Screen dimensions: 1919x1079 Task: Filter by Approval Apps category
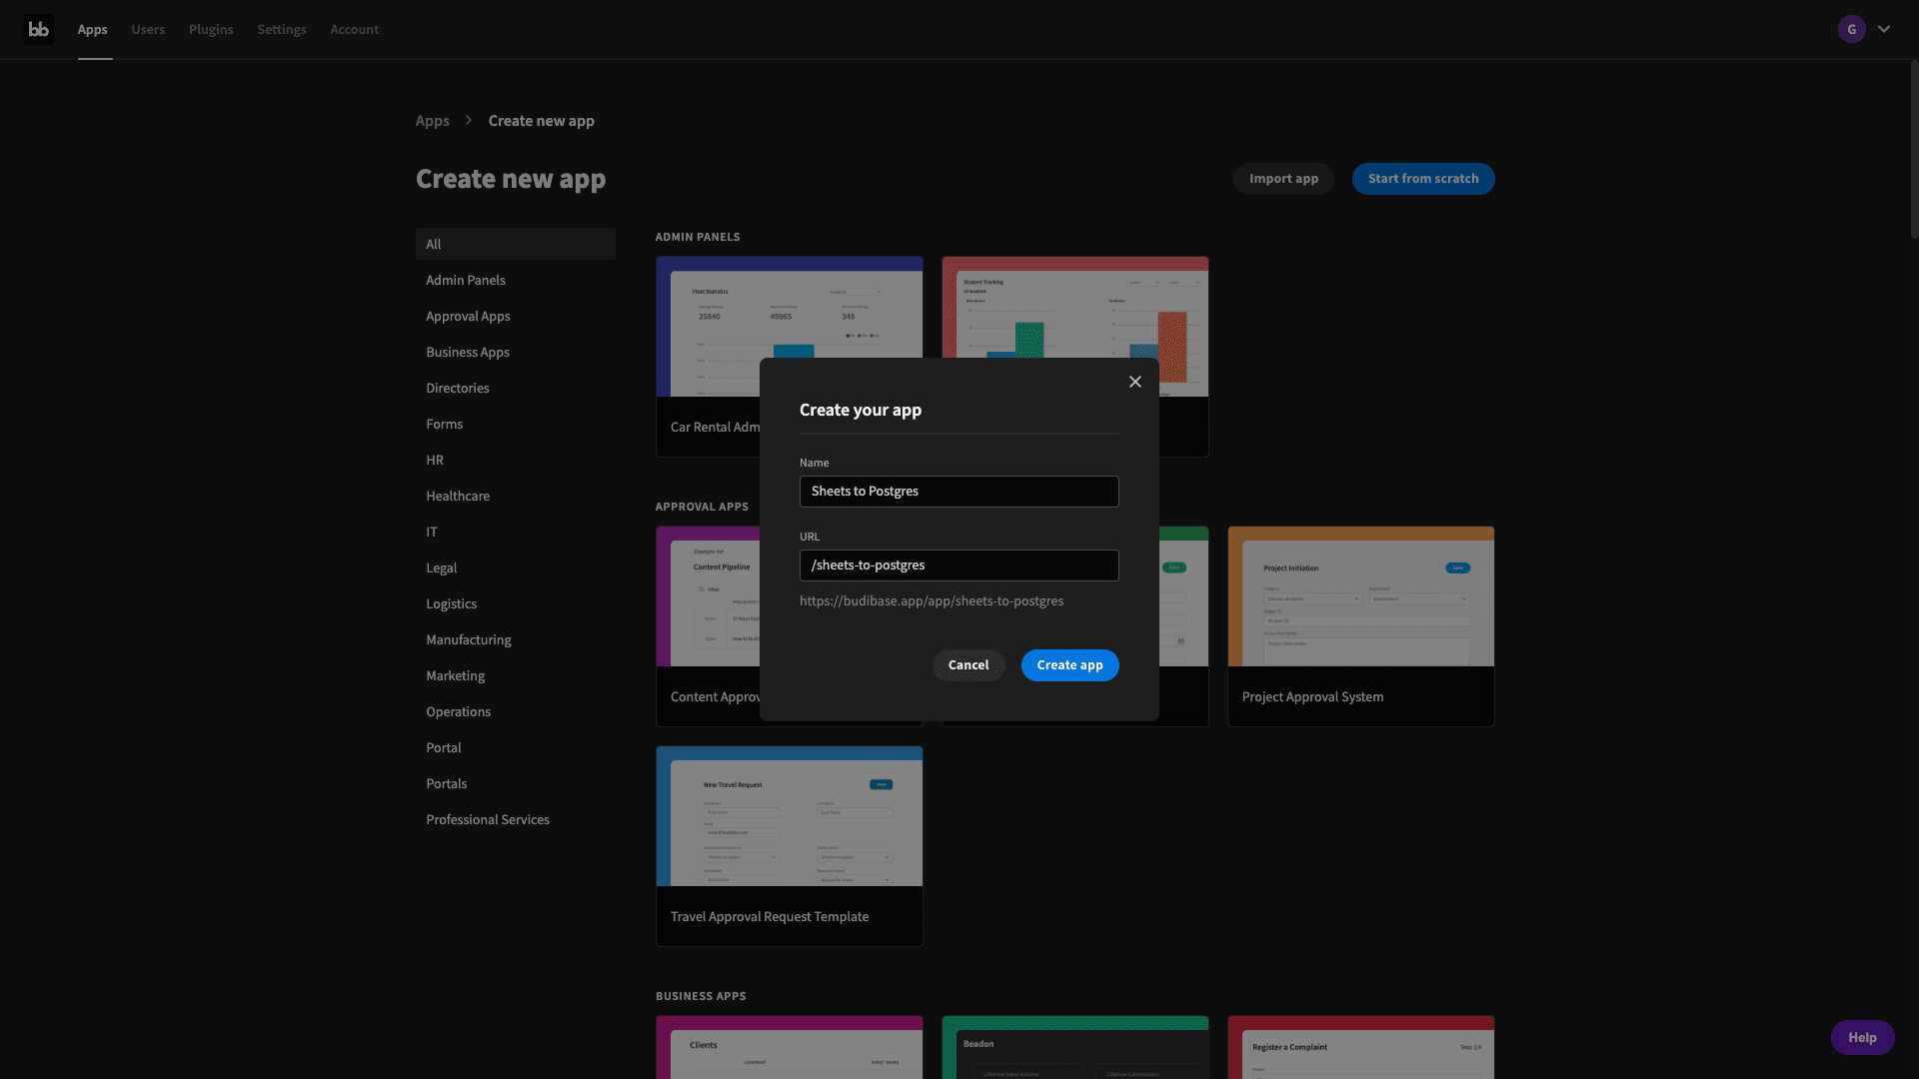[516, 316]
